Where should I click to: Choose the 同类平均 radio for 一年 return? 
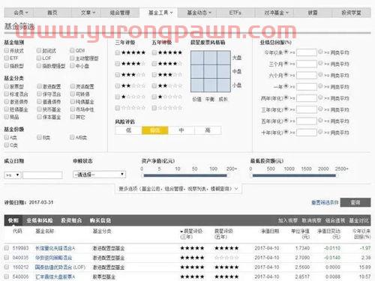point(320,86)
